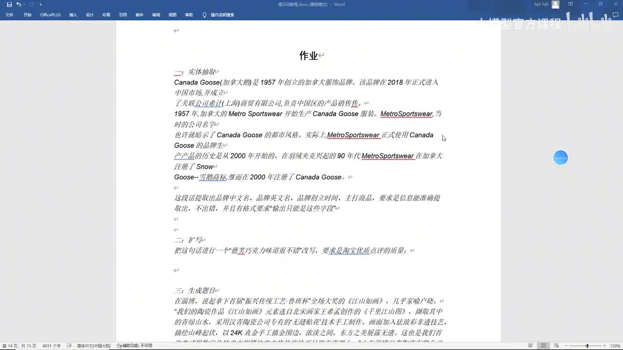Open the 帮助 tab
Viewport: 623px width, 350px height.
point(189,15)
